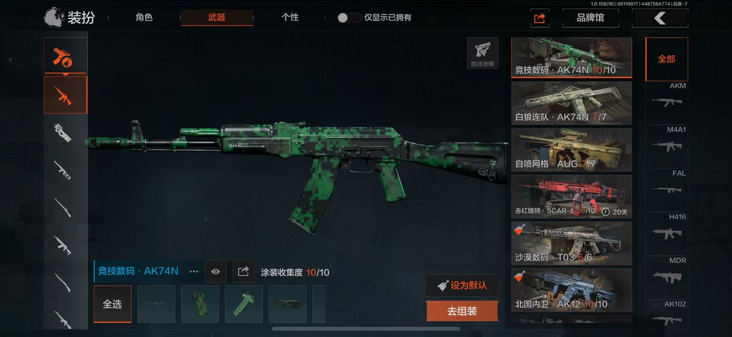Click the horizontal scrollbar below parts

pyautogui.click(x=366, y=329)
